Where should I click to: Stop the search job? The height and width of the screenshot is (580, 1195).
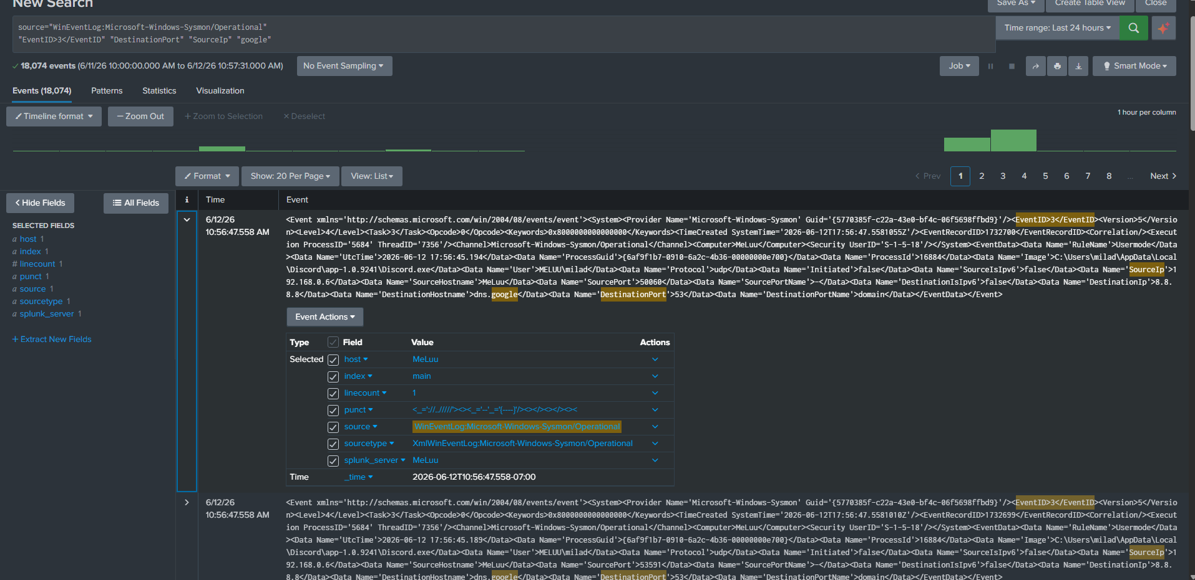pos(1012,66)
